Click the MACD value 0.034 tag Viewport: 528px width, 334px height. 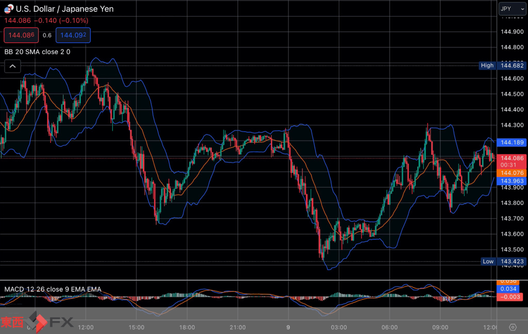(x=508, y=289)
